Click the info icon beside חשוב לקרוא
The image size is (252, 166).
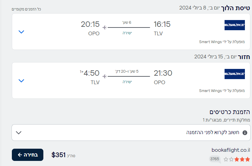(245, 133)
